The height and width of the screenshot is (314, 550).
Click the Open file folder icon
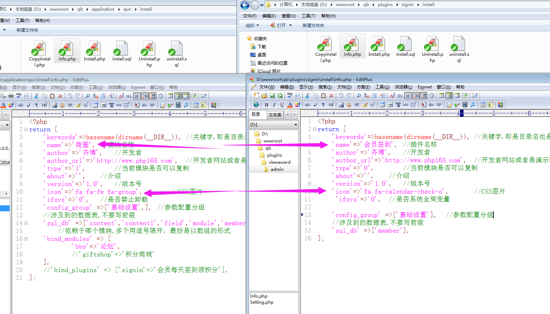coord(264,96)
